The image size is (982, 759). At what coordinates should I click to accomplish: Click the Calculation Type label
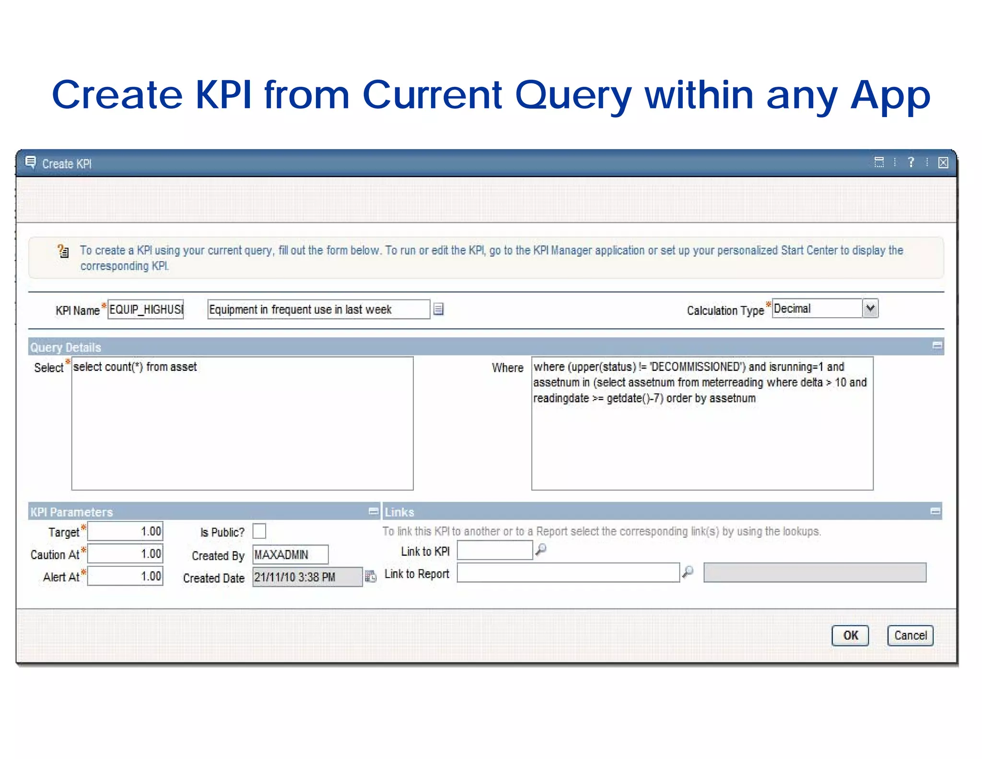click(725, 310)
